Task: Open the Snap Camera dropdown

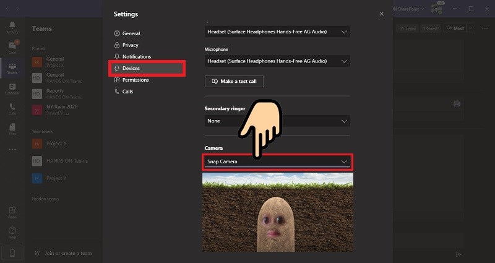Action: tap(277, 162)
